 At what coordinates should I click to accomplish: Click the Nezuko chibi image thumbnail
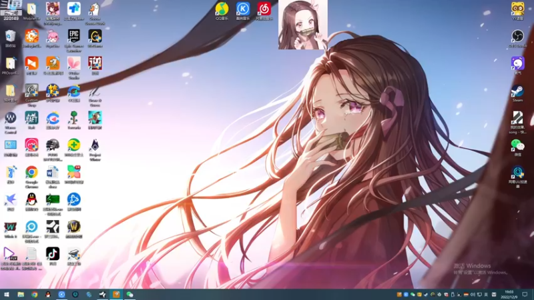coord(303,25)
